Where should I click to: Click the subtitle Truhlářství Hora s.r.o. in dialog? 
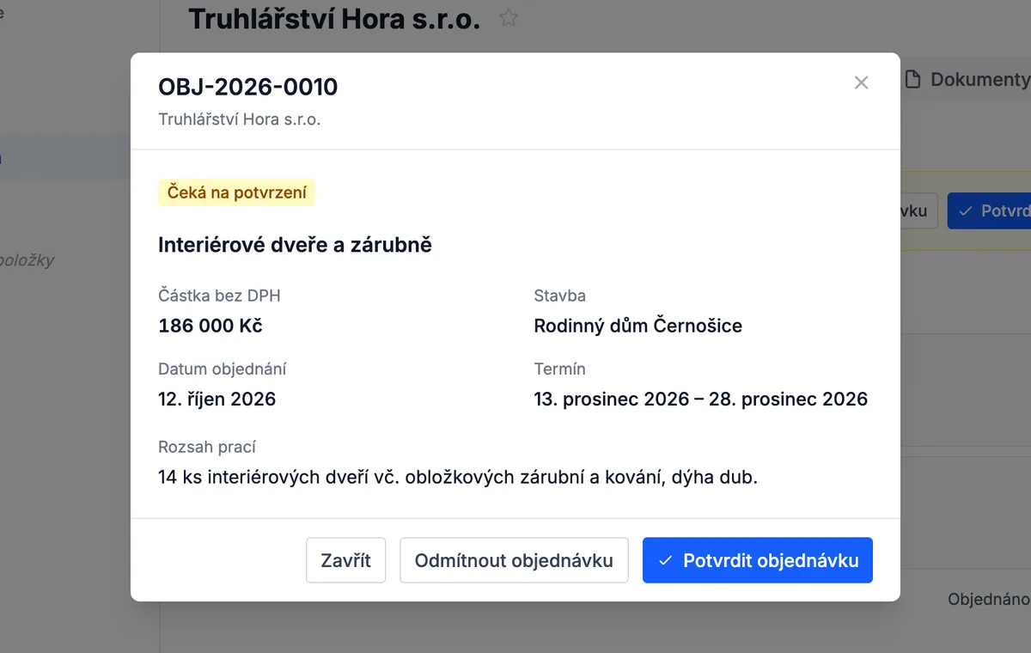240,119
